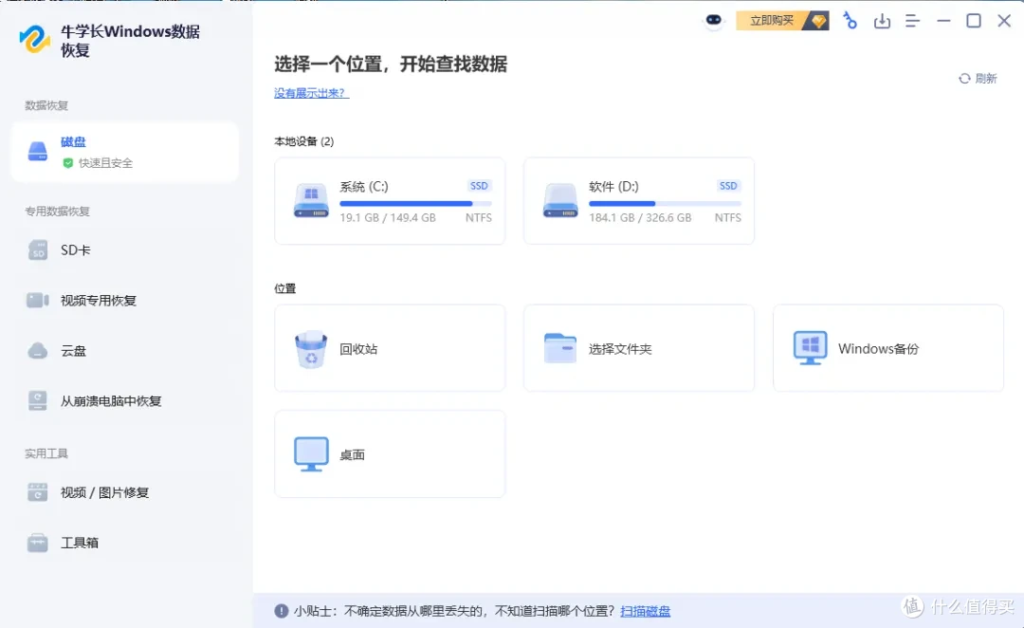Click the download/import icon in title bar

(x=882, y=21)
